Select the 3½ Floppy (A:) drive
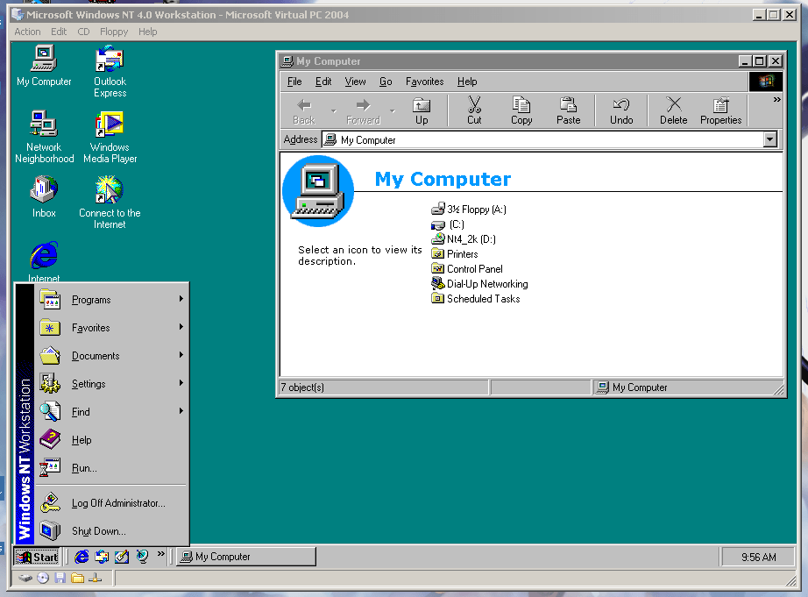This screenshot has width=808, height=597. [x=469, y=209]
